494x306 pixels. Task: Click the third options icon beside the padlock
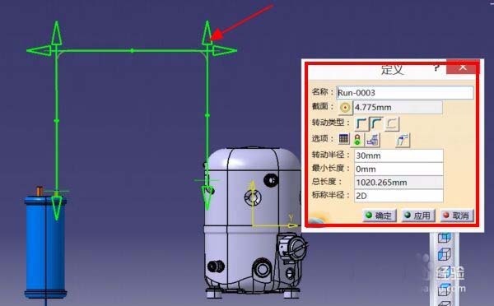point(372,140)
